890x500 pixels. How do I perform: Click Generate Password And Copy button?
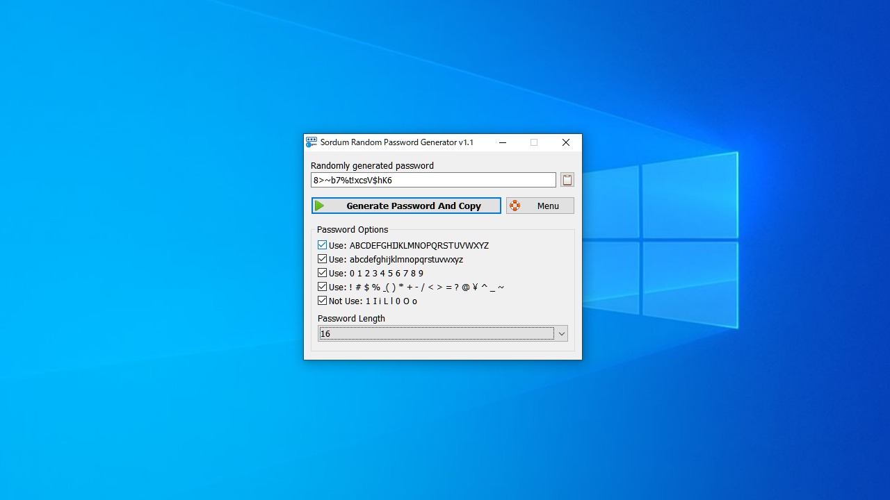coord(406,206)
